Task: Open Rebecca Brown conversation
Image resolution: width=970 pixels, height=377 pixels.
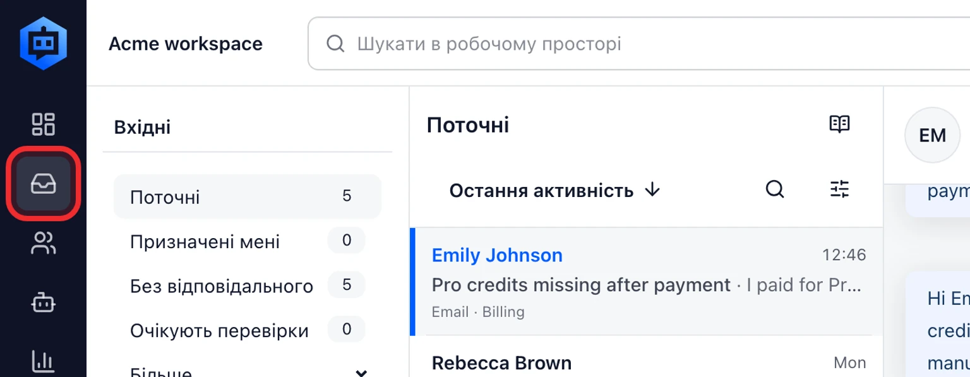Action: 646,362
